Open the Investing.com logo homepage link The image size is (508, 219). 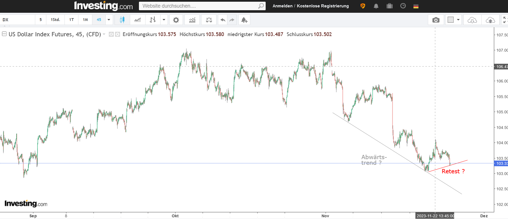(x=103, y=6)
